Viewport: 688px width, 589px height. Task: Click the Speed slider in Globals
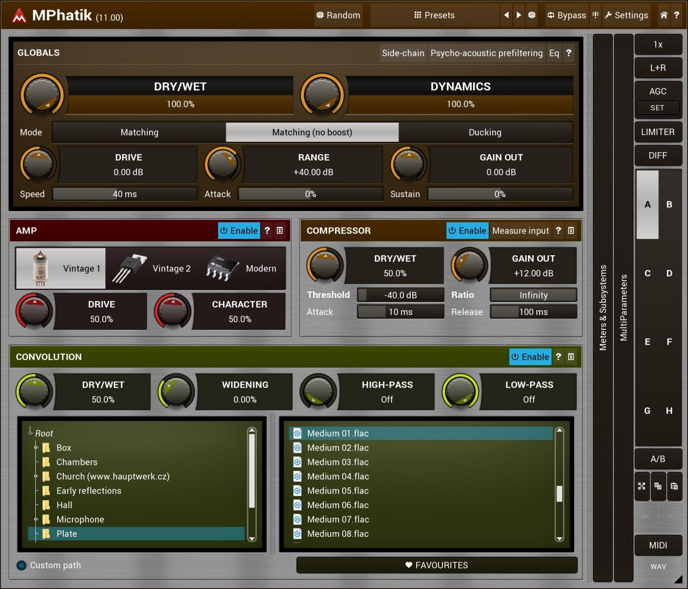[125, 194]
